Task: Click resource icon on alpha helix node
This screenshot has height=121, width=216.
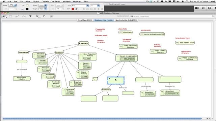Action: (121, 32)
